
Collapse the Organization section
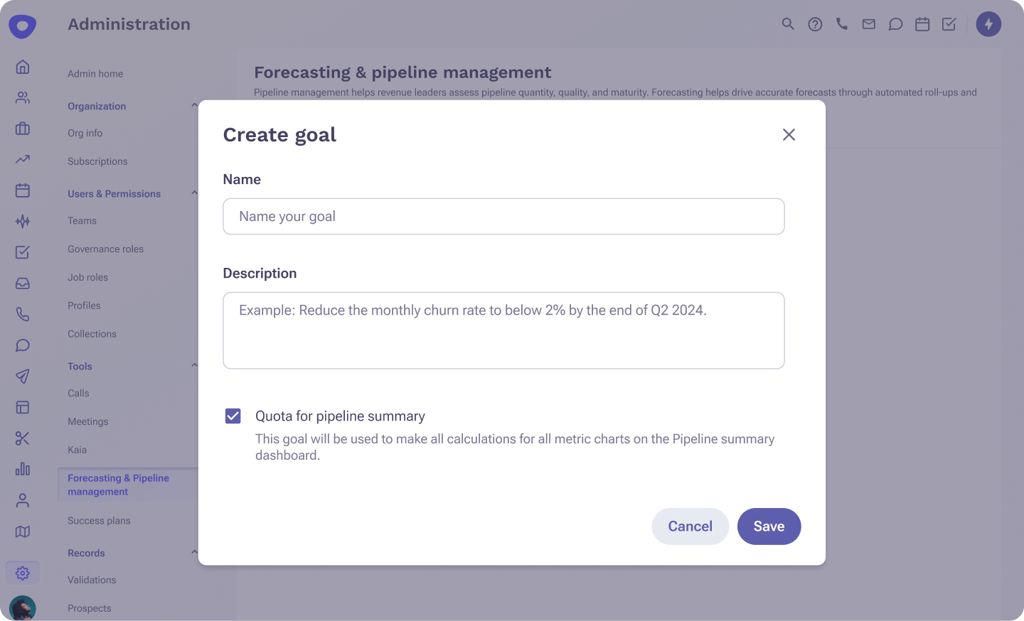pyautogui.click(x=194, y=104)
